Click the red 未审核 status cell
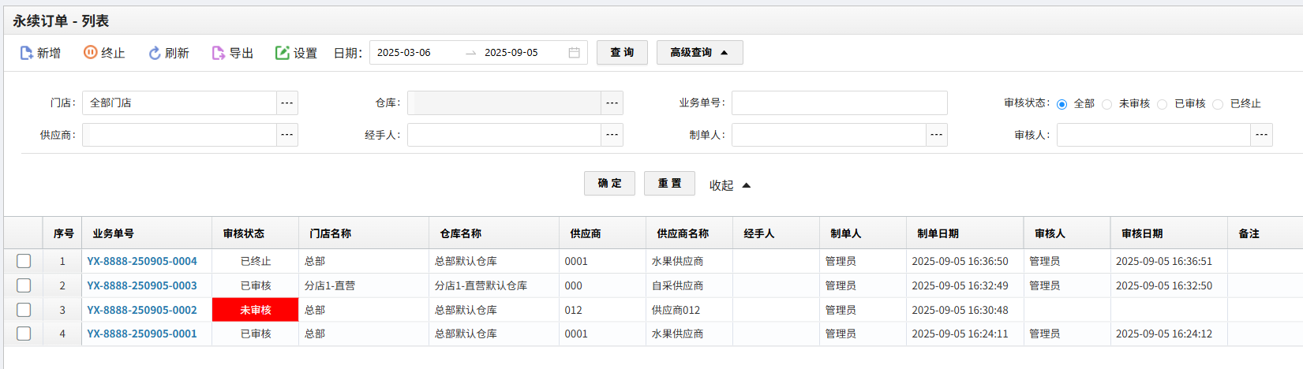The width and height of the screenshot is (1303, 369). tap(256, 310)
